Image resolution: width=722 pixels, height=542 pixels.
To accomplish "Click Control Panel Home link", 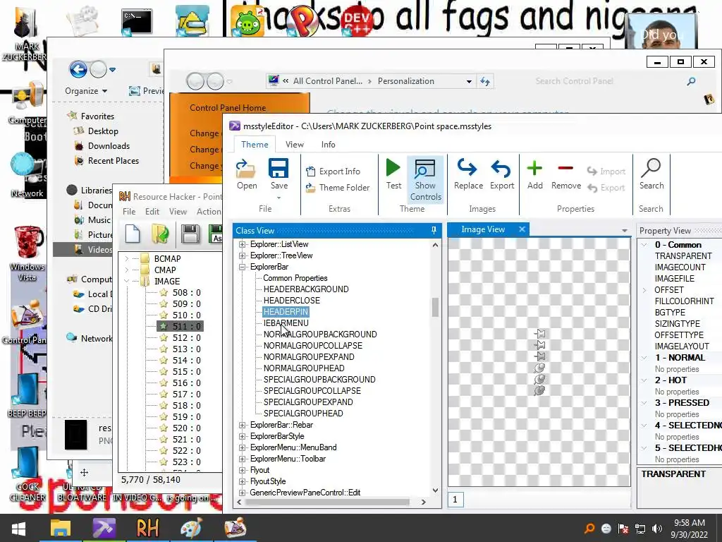I will coord(228,108).
